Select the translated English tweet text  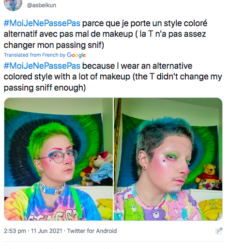(113, 77)
